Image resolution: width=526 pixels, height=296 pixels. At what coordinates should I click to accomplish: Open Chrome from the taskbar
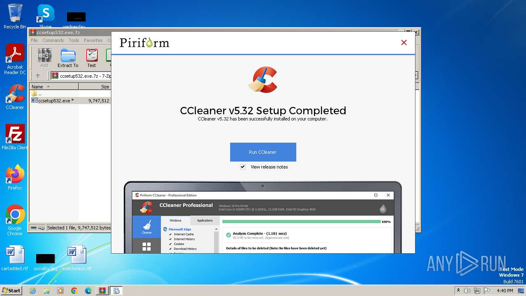(x=74, y=291)
